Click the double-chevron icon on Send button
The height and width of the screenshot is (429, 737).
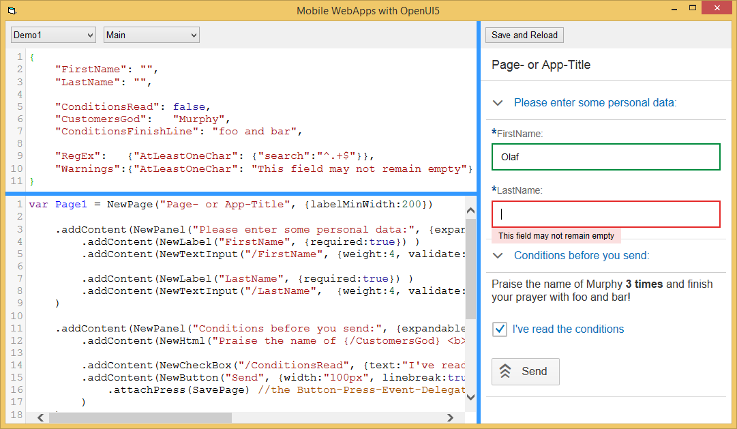[x=505, y=371]
